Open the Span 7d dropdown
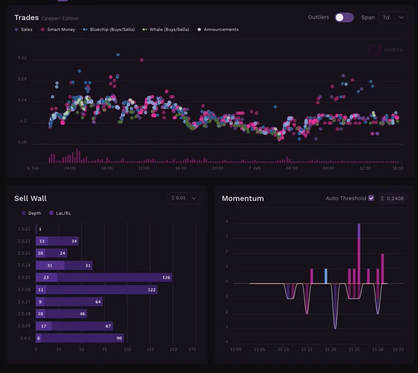 [392, 18]
